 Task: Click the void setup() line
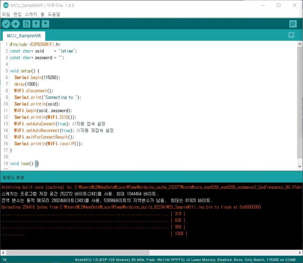25,71
